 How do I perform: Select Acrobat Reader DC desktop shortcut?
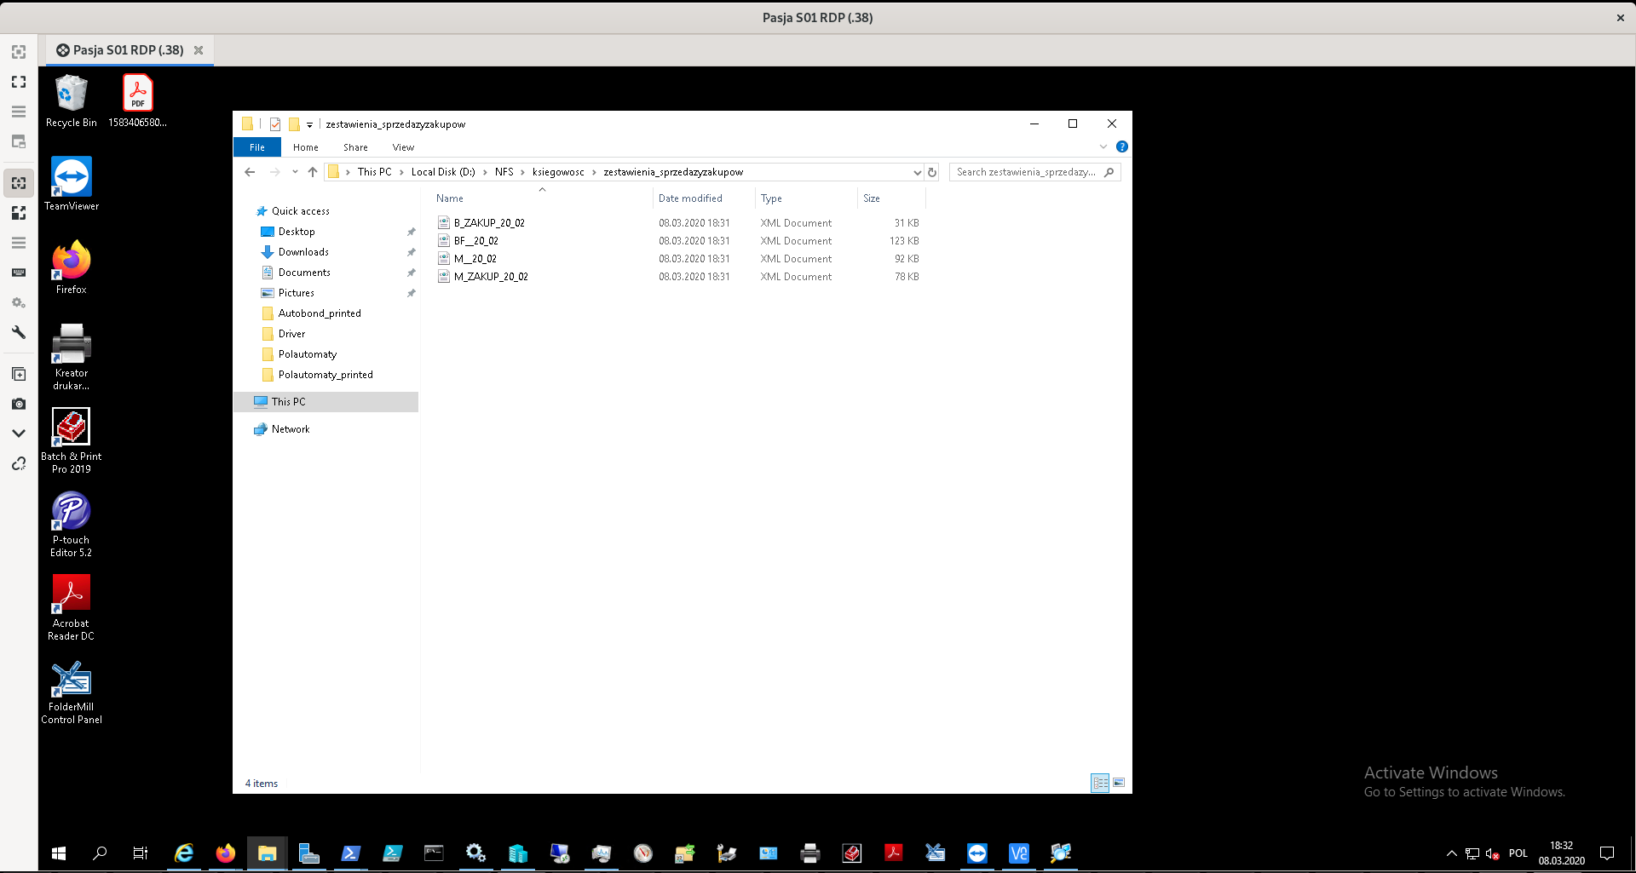(72, 607)
